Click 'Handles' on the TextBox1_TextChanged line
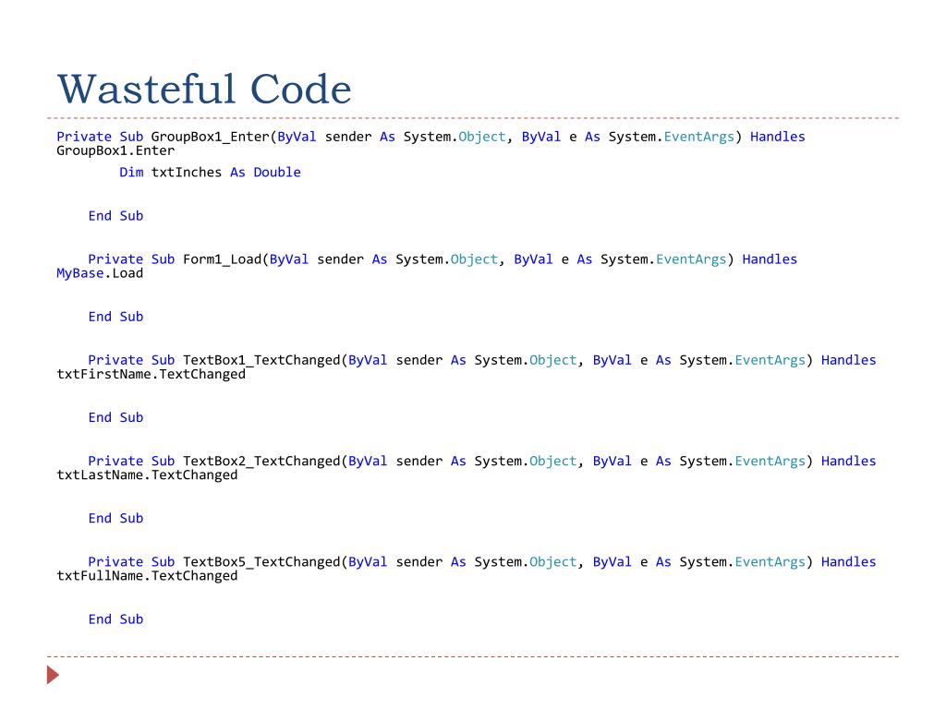This screenshot has height=709, width=946. [x=849, y=360]
